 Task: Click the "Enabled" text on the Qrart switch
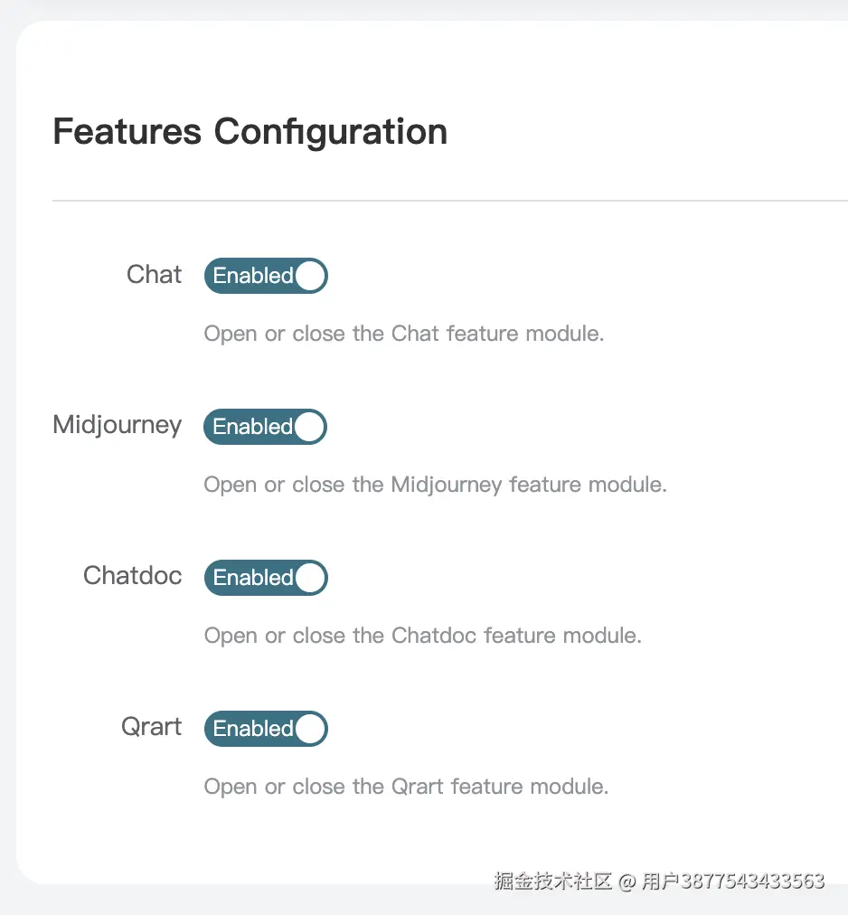[252, 729]
